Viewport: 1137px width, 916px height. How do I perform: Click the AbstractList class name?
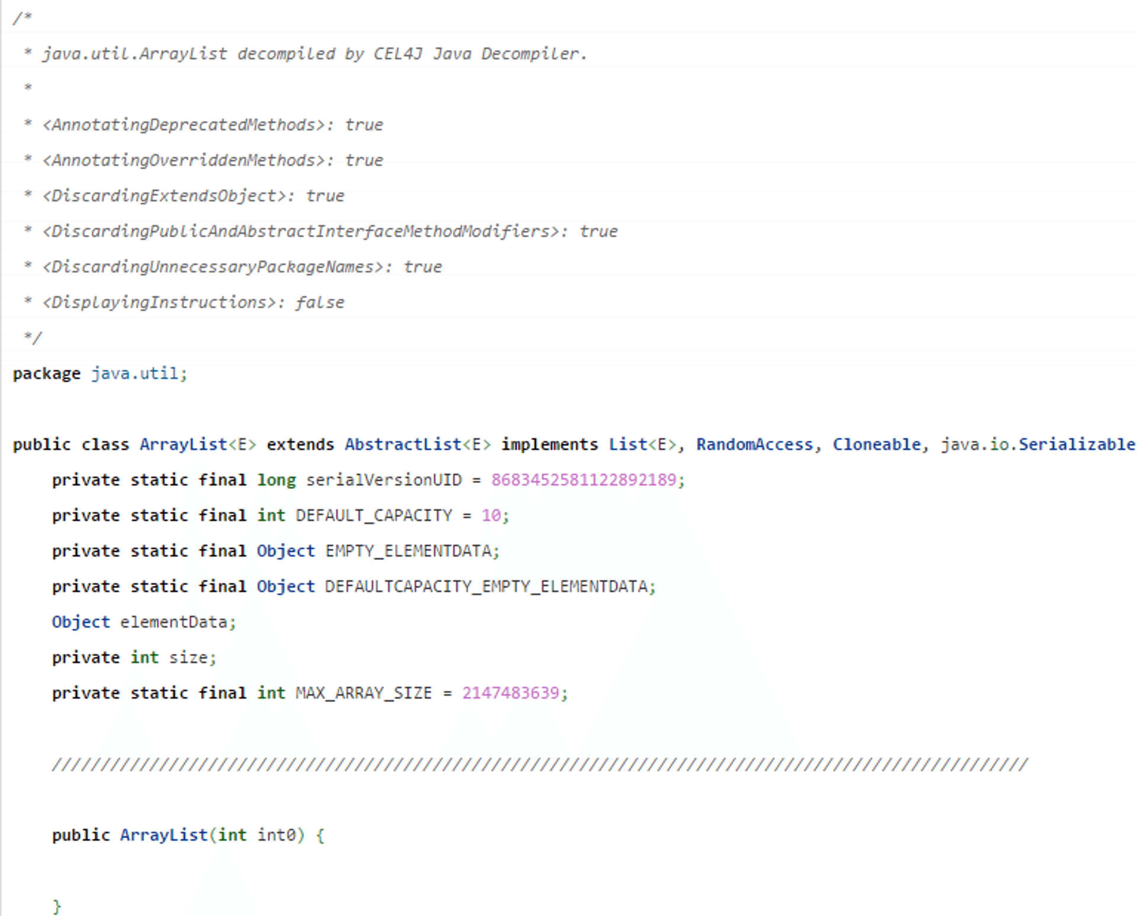point(403,444)
